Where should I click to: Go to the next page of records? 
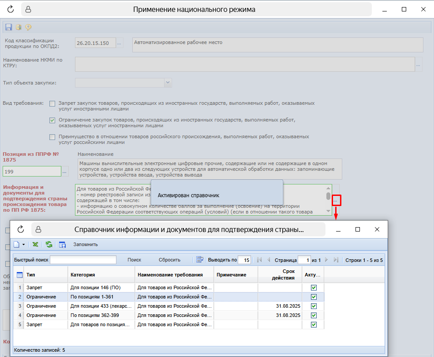pos(327,260)
